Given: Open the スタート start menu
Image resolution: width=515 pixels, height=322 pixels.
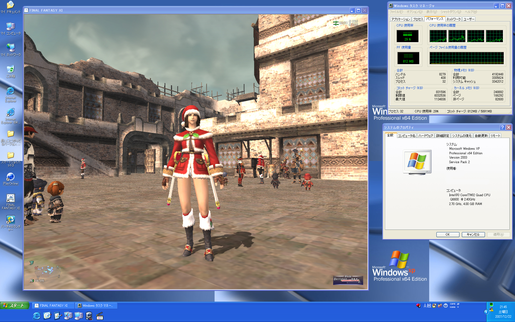Looking at the screenshot, I should (x=14, y=306).
